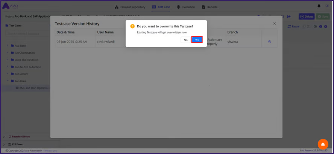Expand the Loop and condition folder
The width and height of the screenshot is (334, 154).
[7, 60]
